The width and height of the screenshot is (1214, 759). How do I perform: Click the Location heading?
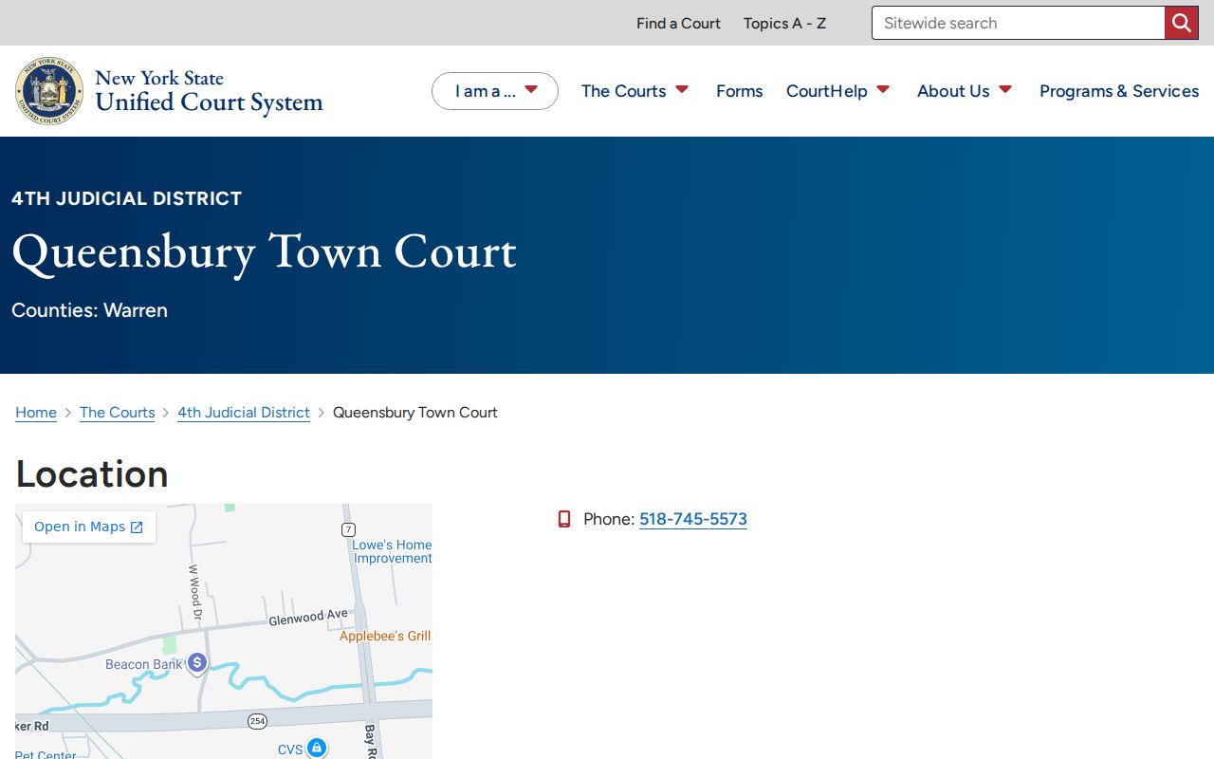[x=92, y=473]
